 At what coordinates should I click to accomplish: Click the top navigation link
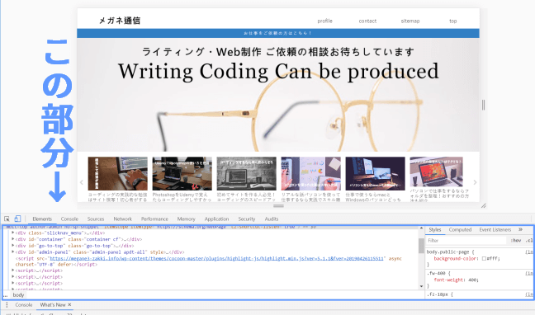pos(452,21)
